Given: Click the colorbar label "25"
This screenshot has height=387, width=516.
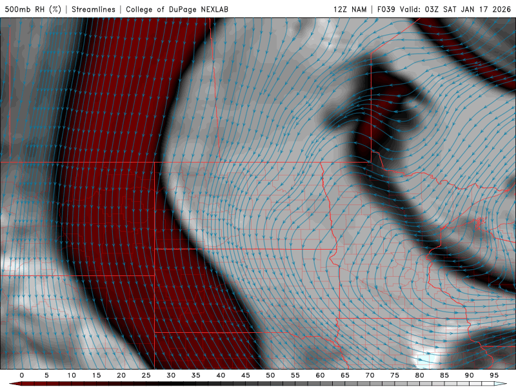Looking at the screenshot, I should tap(146, 375).
